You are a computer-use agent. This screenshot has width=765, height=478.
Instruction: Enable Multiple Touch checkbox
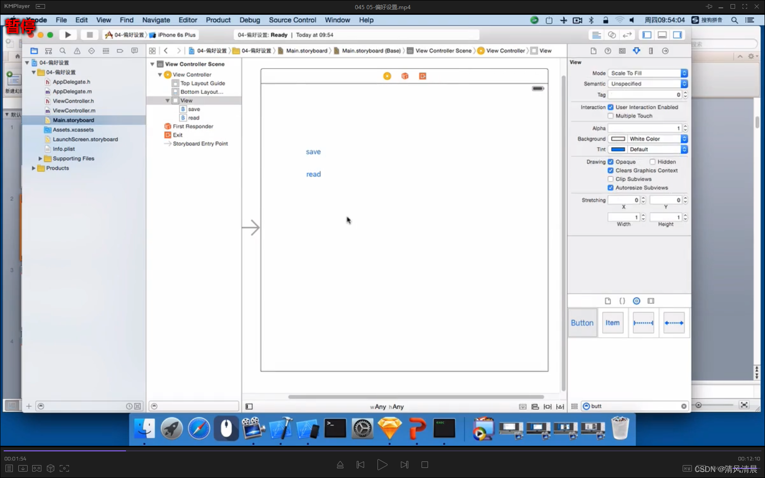[x=611, y=116]
